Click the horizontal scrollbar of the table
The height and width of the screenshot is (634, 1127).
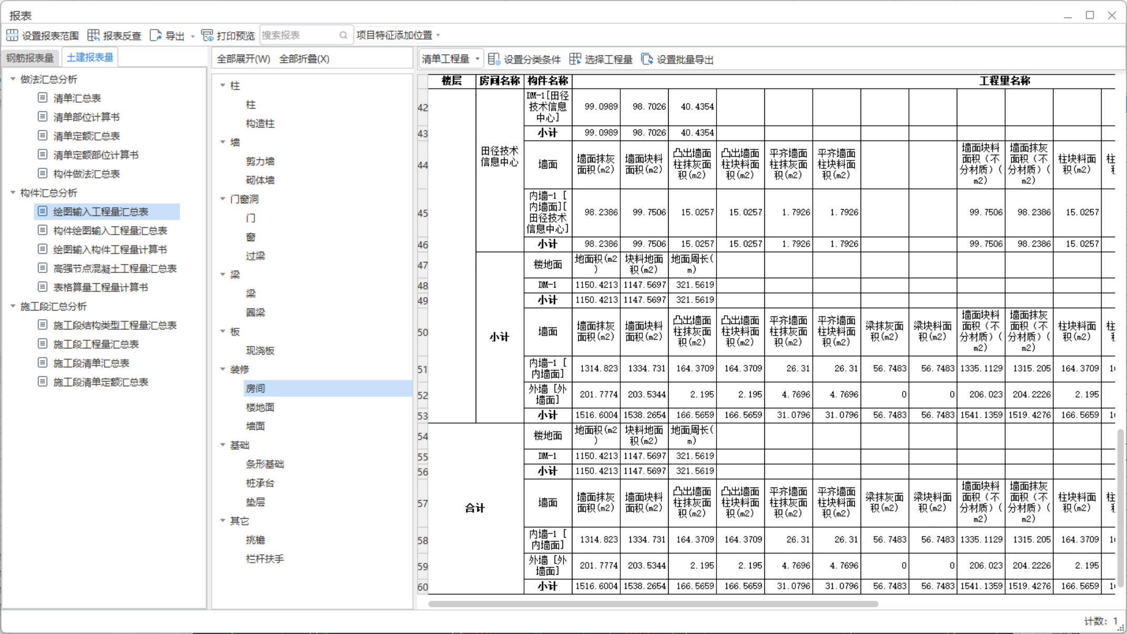[653, 604]
